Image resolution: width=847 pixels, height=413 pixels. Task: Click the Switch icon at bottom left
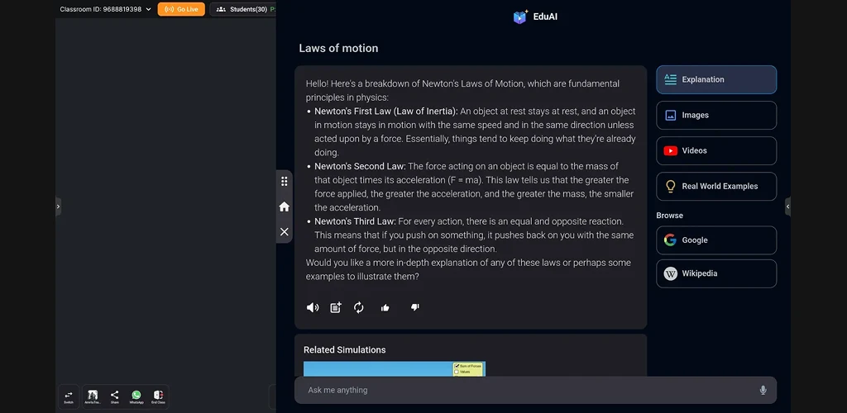(x=69, y=396)
